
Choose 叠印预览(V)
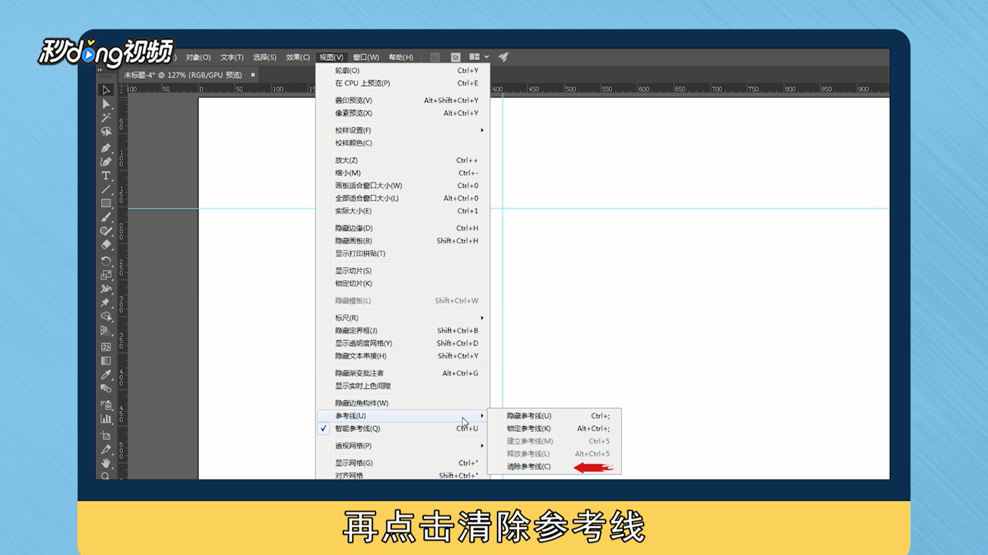[403, 100]
